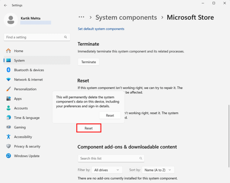Click the Apps icon in sidebar
Viewport: 230px width, 183px height.
[x=8, y=98]
